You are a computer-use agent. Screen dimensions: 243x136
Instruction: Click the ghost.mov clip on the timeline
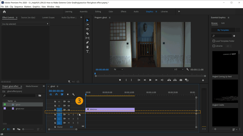pos(110,110)
